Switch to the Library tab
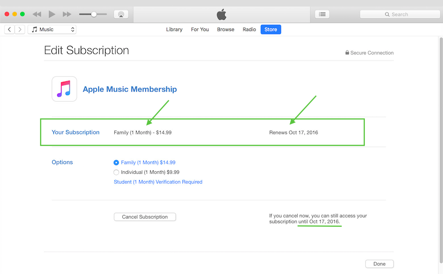 pos(174,29)
